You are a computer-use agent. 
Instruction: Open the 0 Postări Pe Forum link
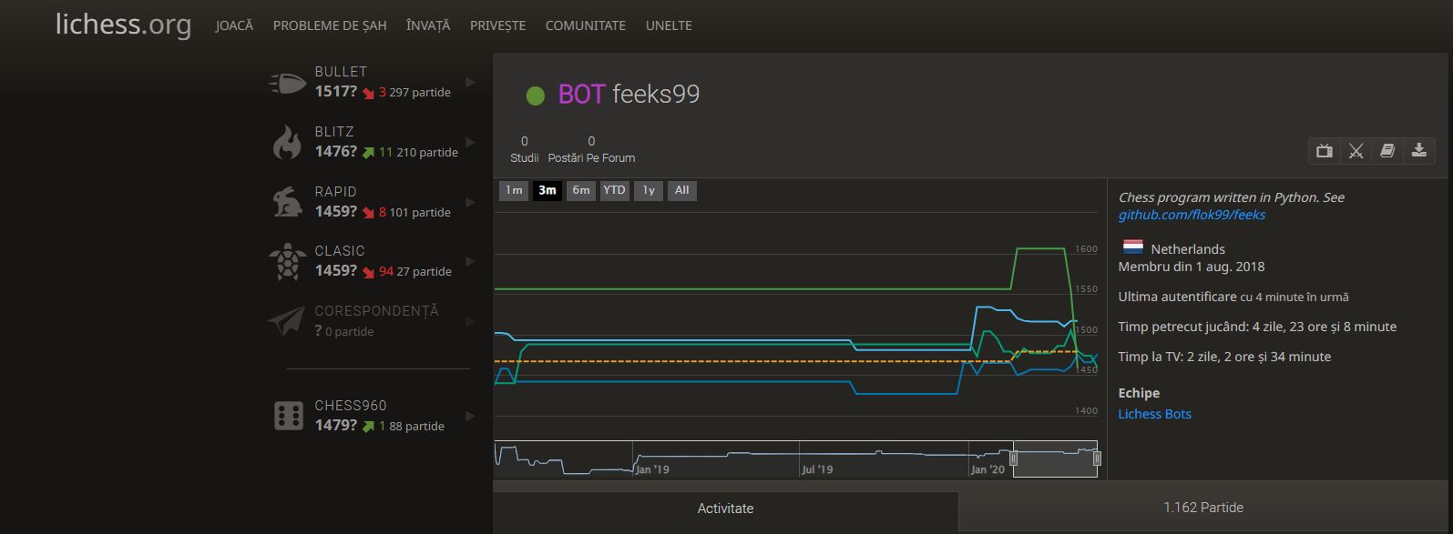coord(591,149)
